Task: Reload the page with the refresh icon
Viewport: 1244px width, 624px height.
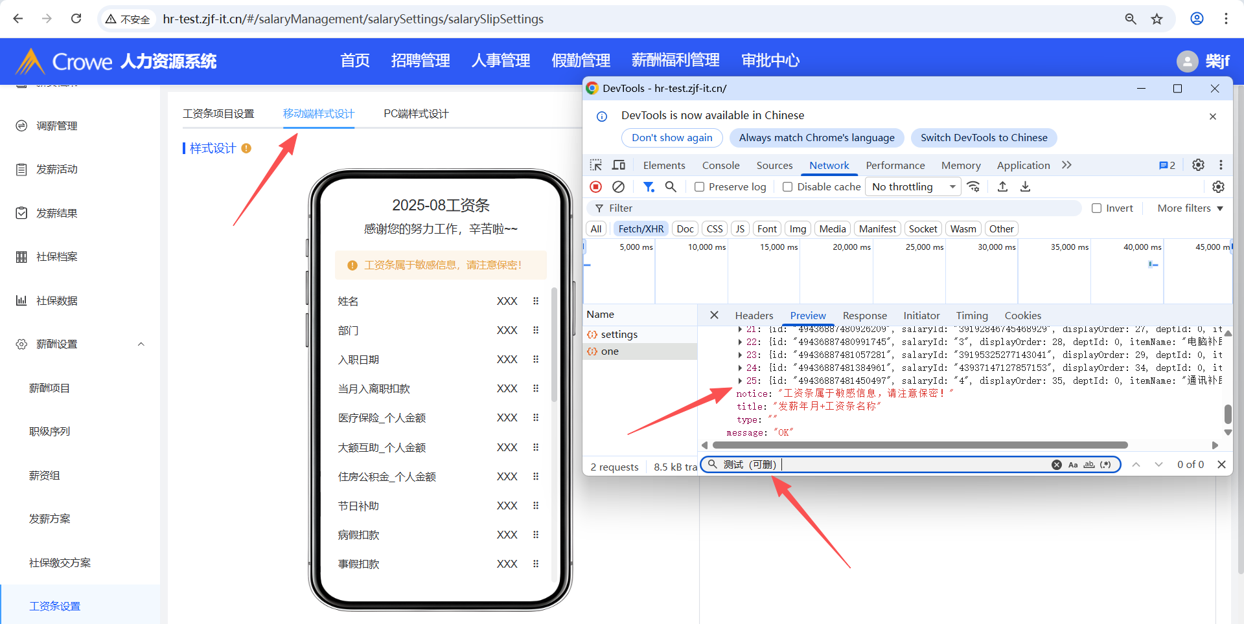Action: [76, 19]
